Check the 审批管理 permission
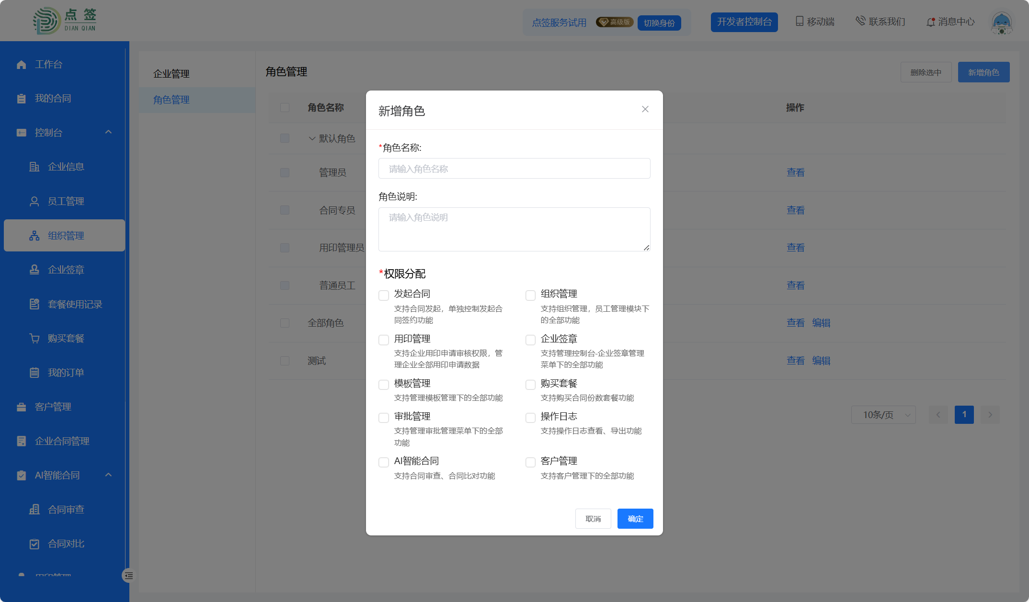 384,418
